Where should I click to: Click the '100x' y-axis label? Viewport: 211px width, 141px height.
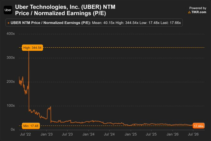coord(11,106)
